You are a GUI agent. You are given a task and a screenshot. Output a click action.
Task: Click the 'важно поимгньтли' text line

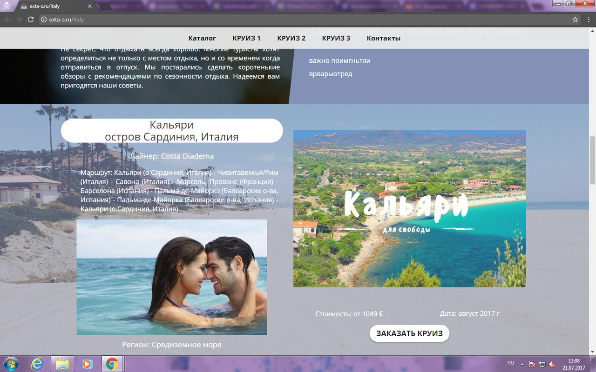(x=340, y=60)
